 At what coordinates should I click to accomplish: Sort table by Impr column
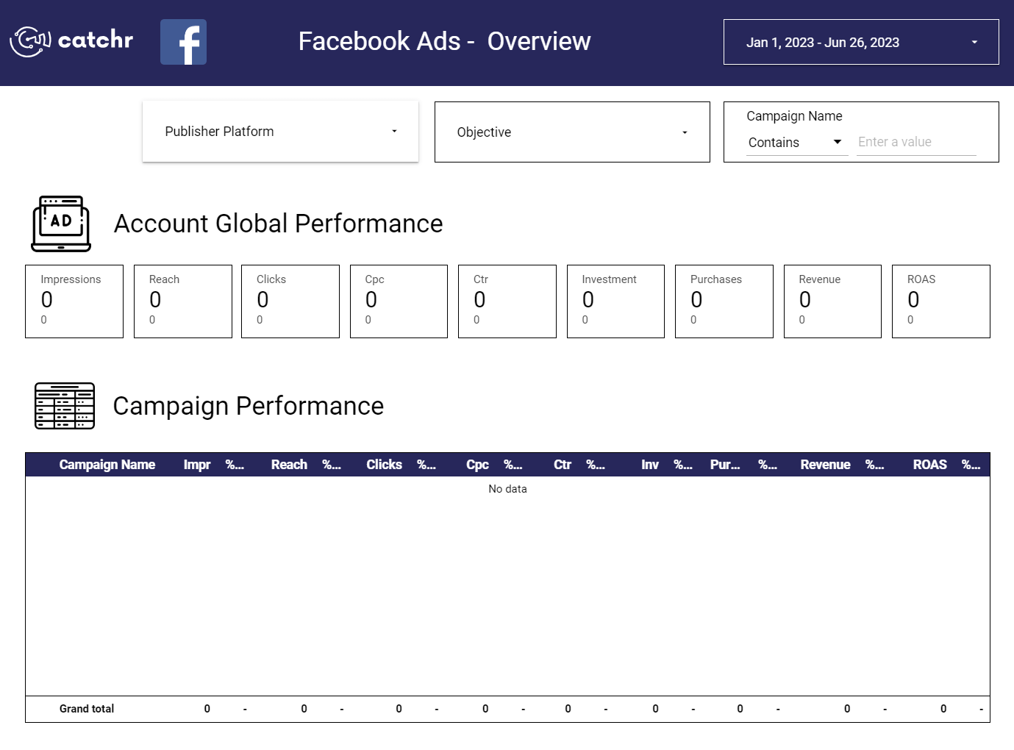197,465
